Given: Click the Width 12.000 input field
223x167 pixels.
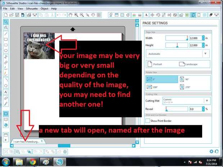Looking at the screenshot, I should tap(196, 38).
